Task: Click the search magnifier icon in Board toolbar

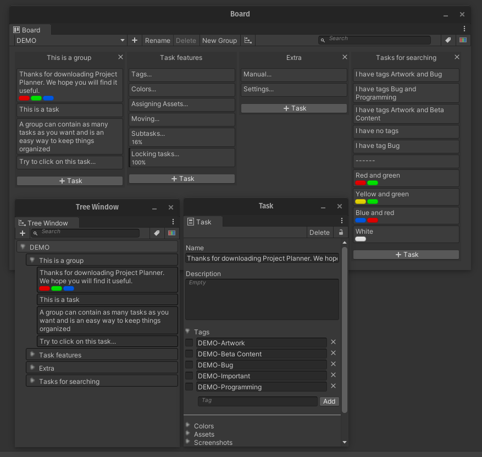Action: (x=323, y=40)
